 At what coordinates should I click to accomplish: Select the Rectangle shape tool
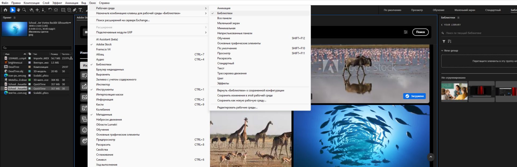pyautogui.click(x=63, y=10)
